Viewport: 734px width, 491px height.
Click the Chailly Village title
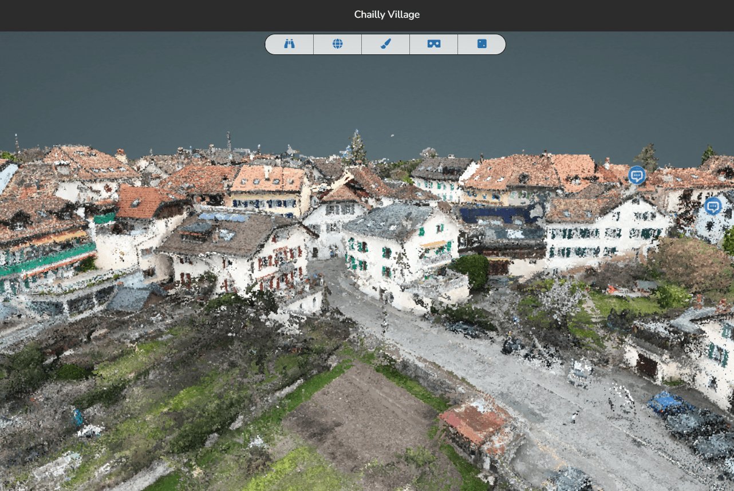coord(386,15)
